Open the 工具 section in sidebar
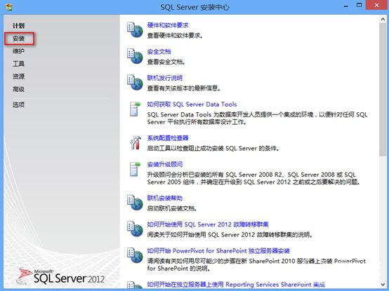 click(x=18, y=64)
